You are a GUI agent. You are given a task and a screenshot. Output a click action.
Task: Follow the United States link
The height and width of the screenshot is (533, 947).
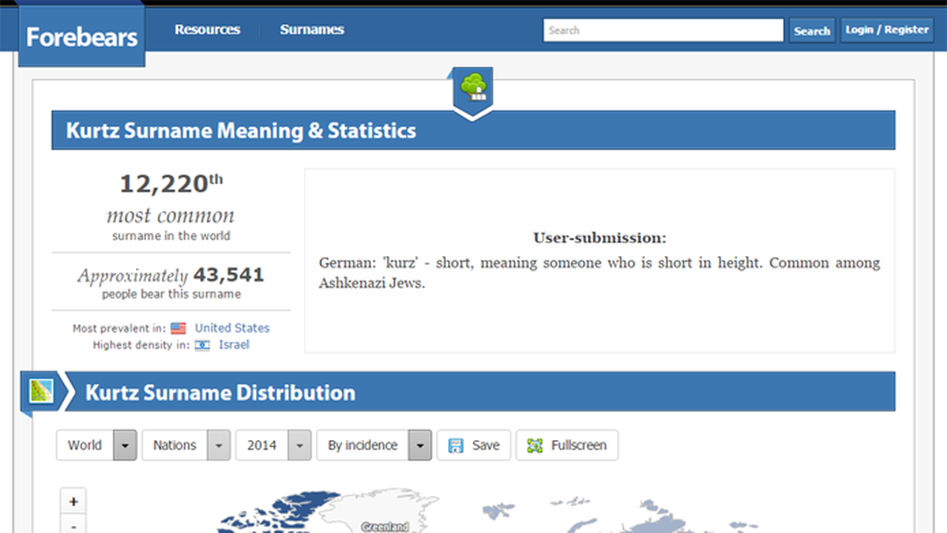(x=231, y=328)
